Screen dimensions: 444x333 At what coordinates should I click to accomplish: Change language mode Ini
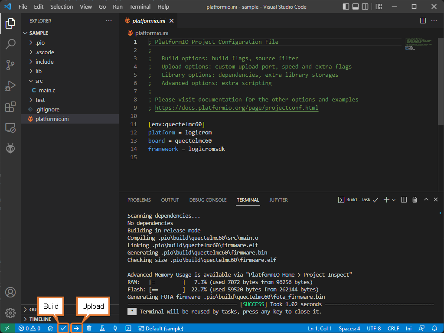tap(408, 329)
